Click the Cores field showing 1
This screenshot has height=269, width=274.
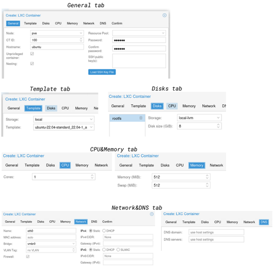tap(64, 177)
